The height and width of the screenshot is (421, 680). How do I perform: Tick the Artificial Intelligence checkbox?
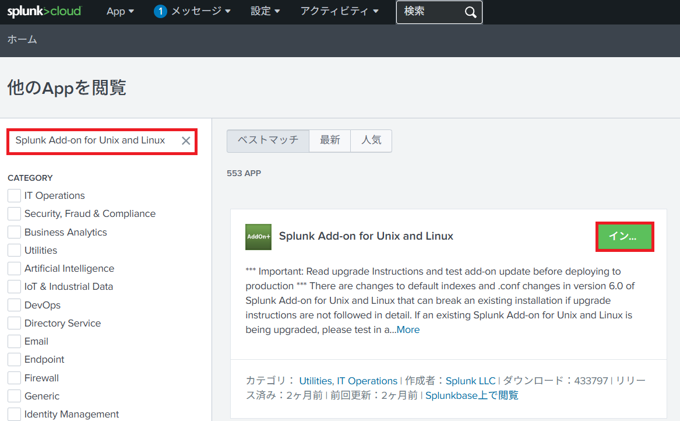tap(15, 268)
